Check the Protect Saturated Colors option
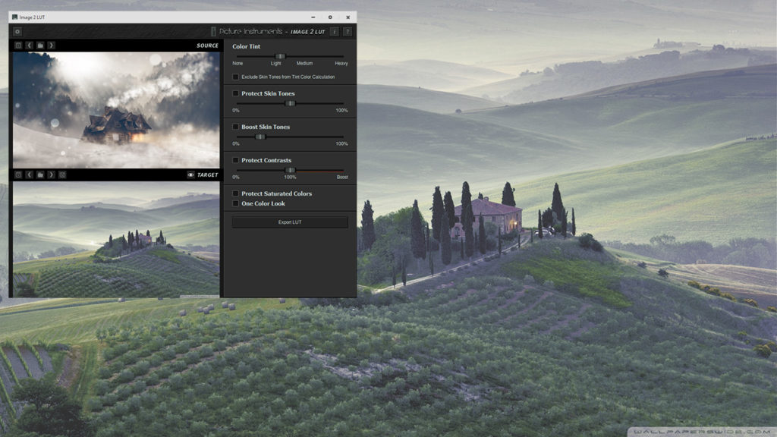This screenshot has width=777, height=437. (x=235, y=193)
